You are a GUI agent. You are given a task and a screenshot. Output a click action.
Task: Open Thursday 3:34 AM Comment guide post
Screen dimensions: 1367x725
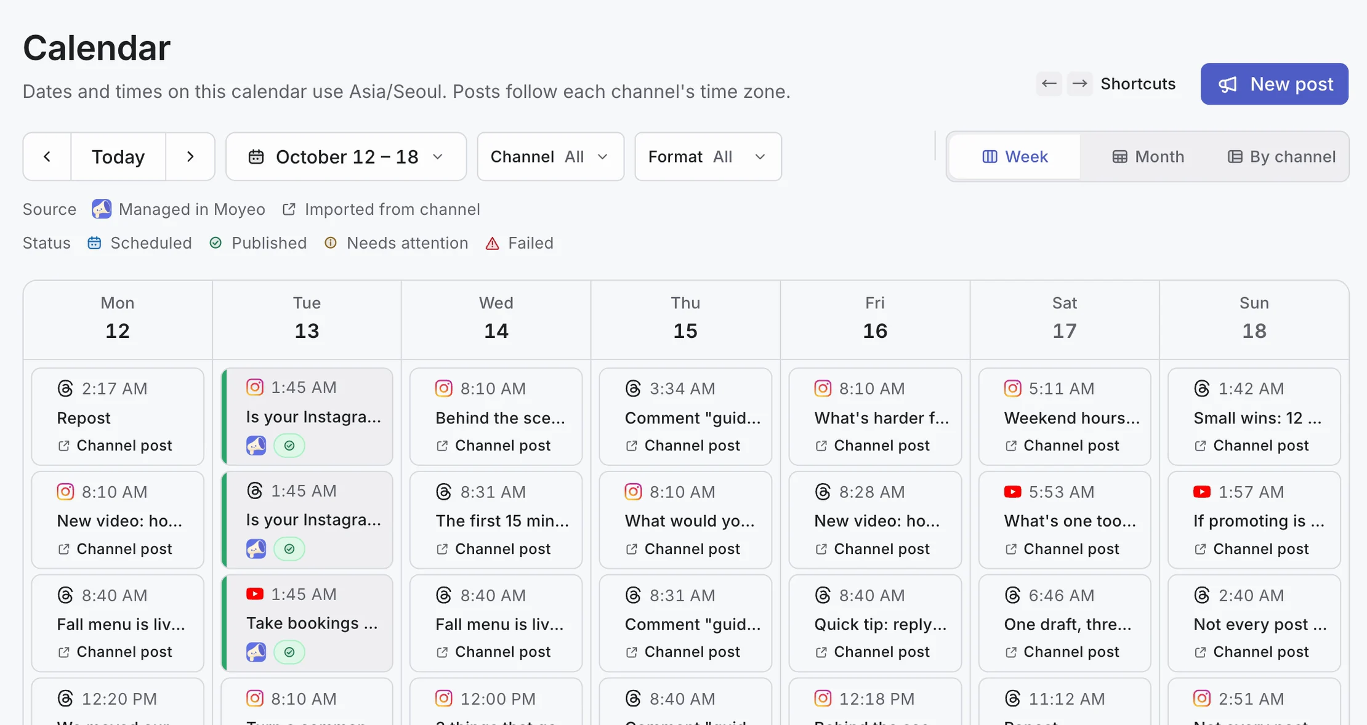point(685,417)
